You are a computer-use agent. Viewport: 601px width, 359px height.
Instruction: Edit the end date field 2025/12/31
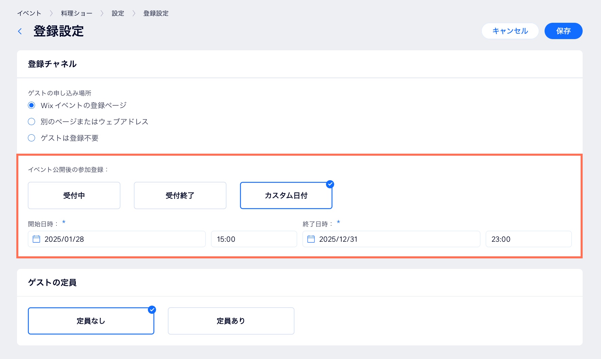[x=391, y=239]
